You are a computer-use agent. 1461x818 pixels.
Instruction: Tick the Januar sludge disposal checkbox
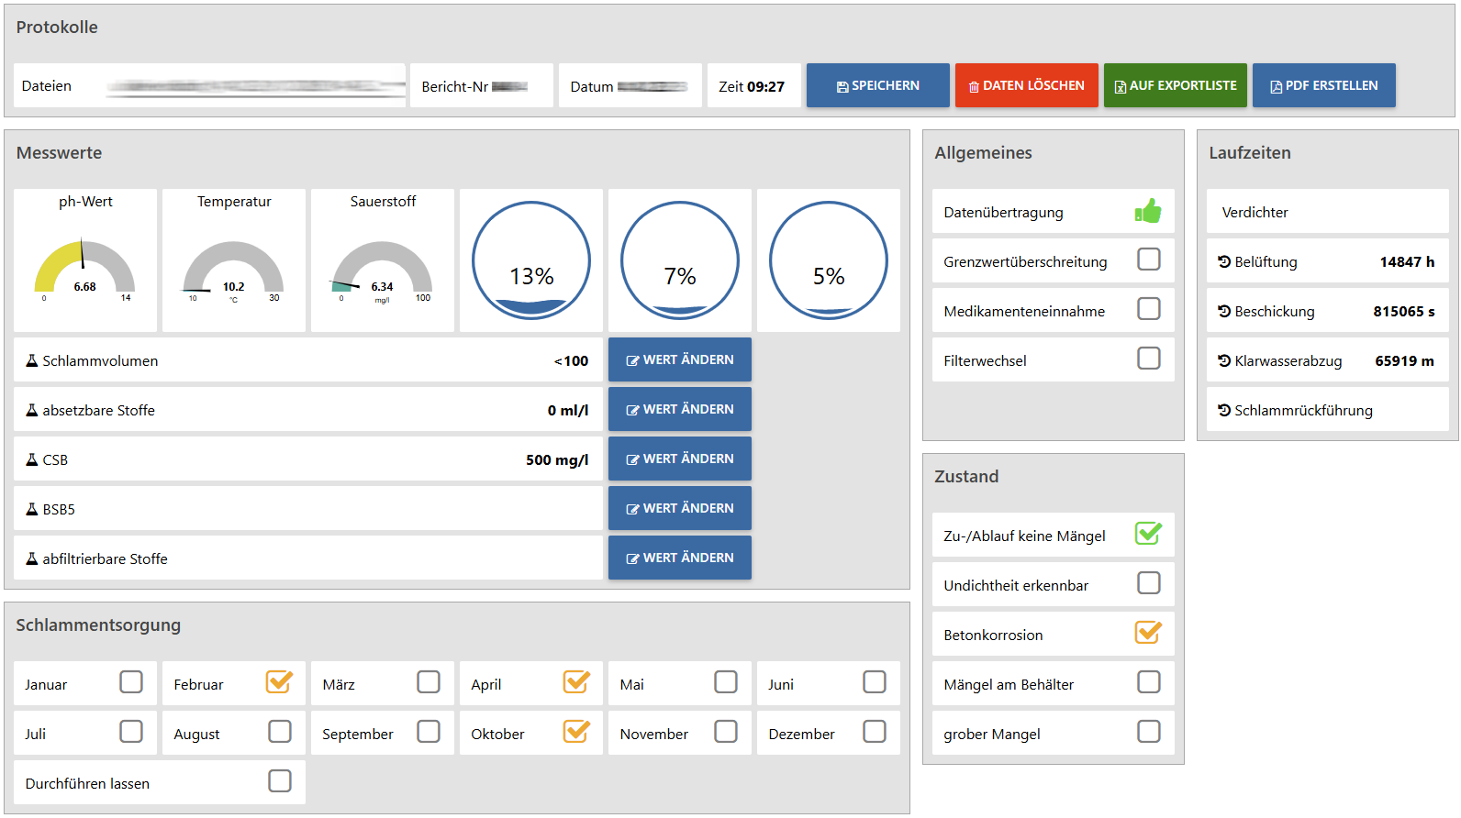(131, 682)
